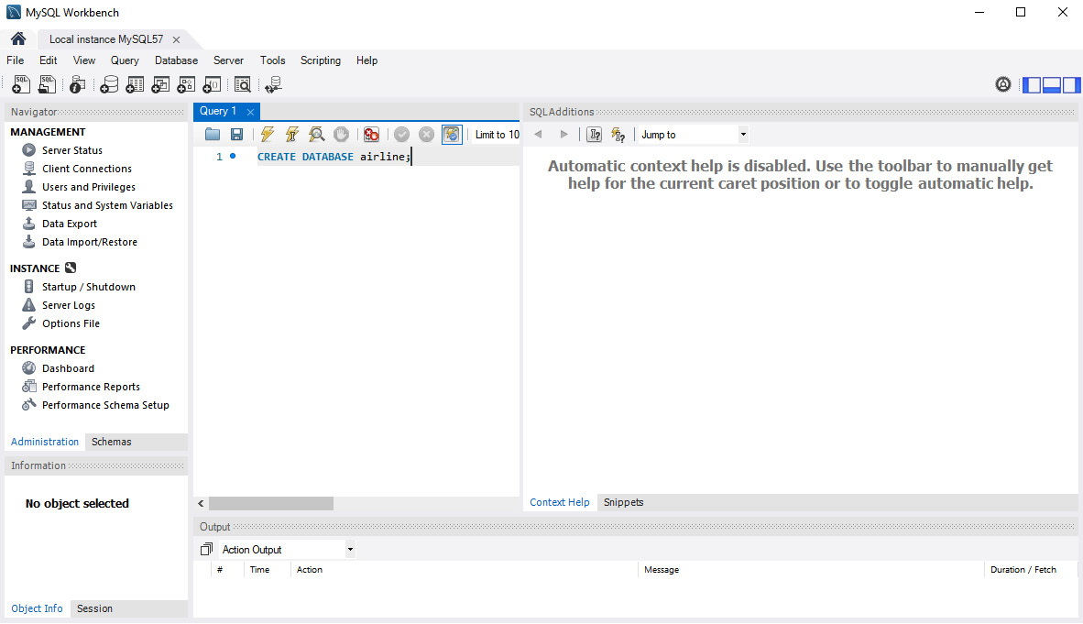
Task: Open the Limit rows combo box
Action: (x=497, y=135)
